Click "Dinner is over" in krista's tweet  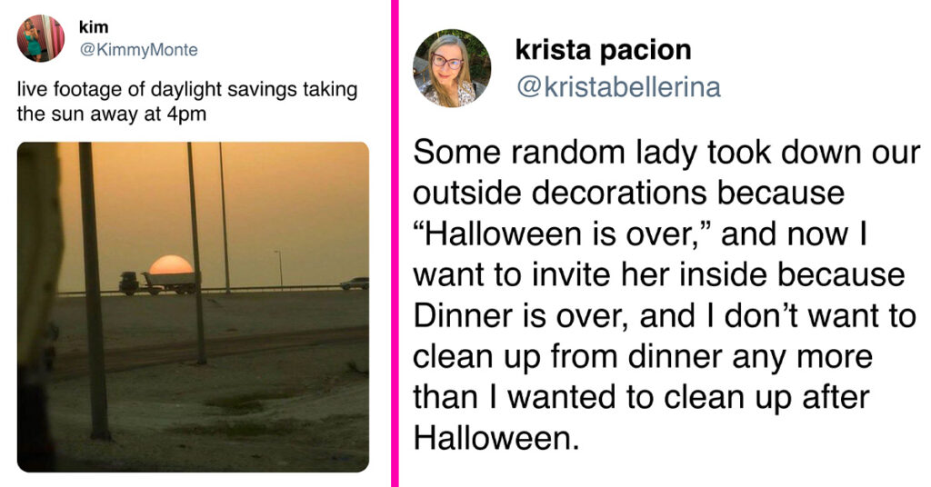521,315
